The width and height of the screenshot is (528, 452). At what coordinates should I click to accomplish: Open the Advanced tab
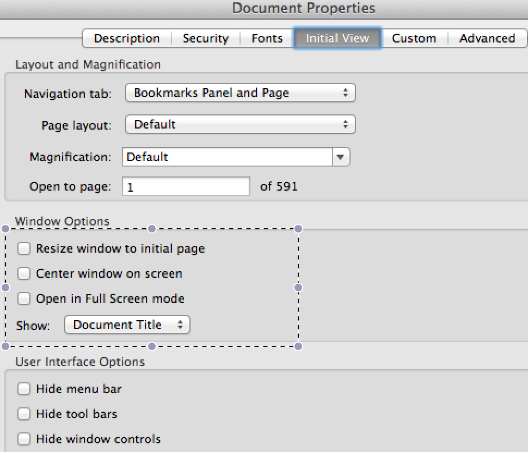[487, 39]
